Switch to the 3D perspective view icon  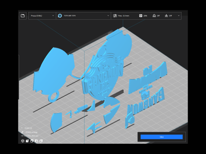coord(23,141)
